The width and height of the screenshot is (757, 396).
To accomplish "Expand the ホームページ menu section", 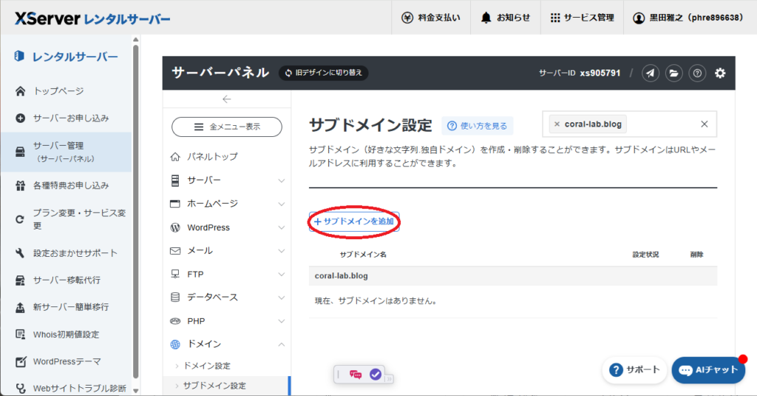I will click(227, 204).
